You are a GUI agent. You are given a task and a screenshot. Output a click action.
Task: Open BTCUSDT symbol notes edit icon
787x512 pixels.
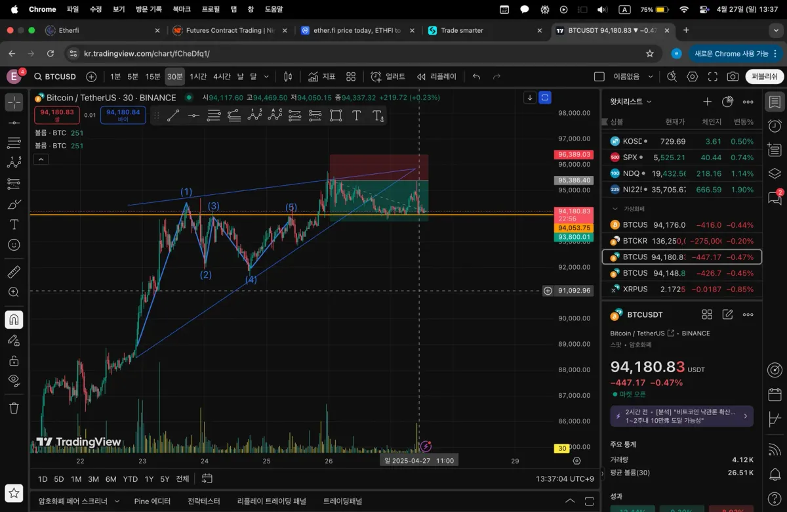(727, 315)
